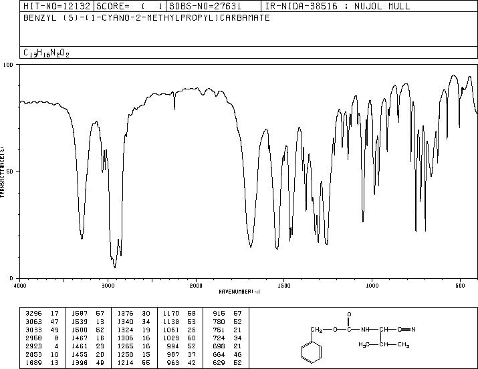Select the 629 peak entry in the table

227,362
